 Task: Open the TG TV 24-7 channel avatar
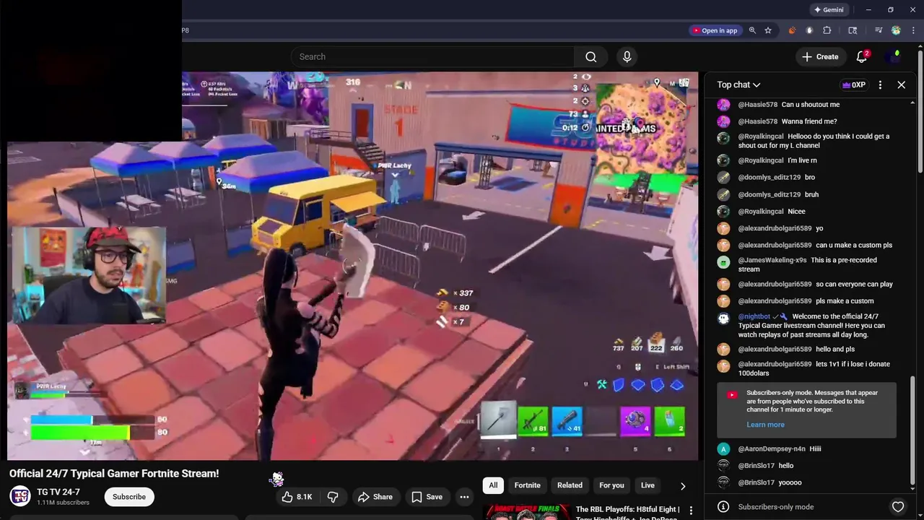[20, 497]
